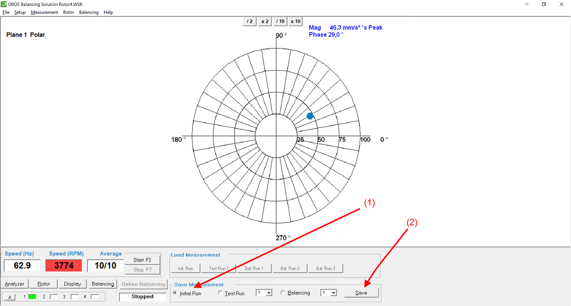Load the Init. Run measurement
Image resolution: width=571 pixels, height=306 pixels.
(186, 268)
